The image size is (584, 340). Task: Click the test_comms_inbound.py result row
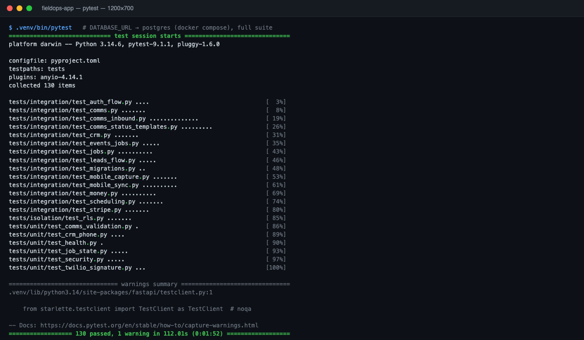pos(147,119)
